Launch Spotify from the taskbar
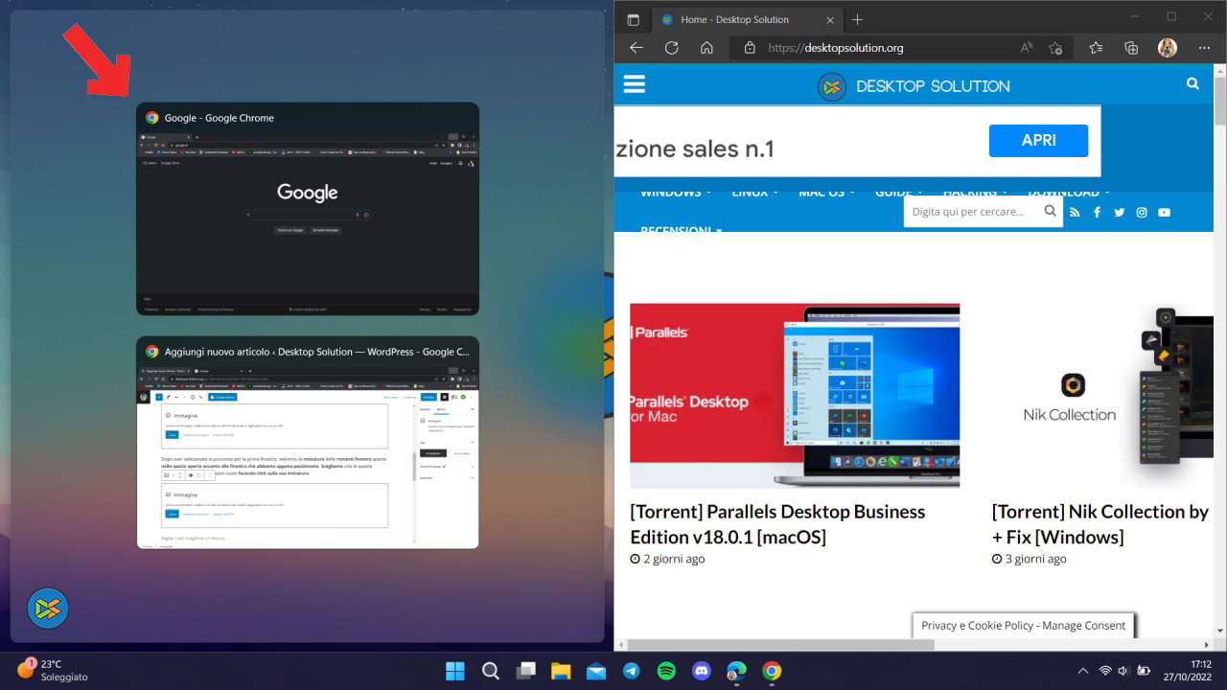 [x=666, y=671]
